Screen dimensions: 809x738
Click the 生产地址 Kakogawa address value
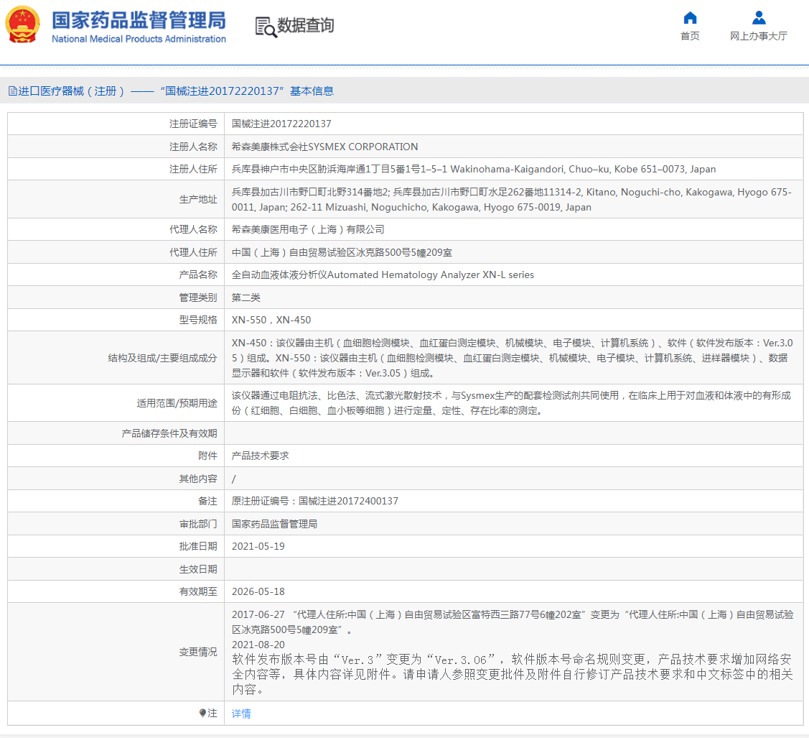511,199
